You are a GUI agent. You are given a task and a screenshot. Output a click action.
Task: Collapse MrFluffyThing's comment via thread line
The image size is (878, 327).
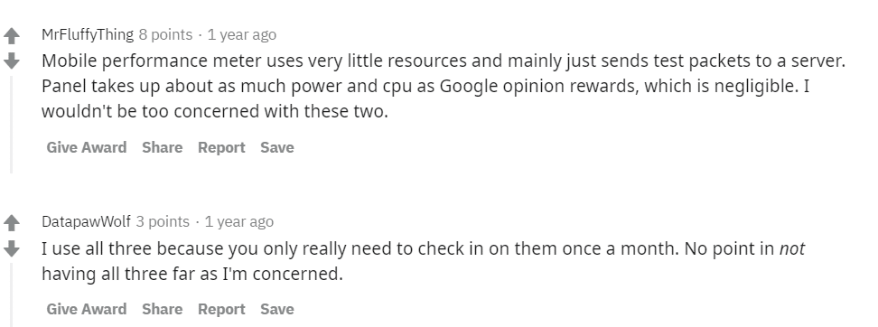[11, 125]
